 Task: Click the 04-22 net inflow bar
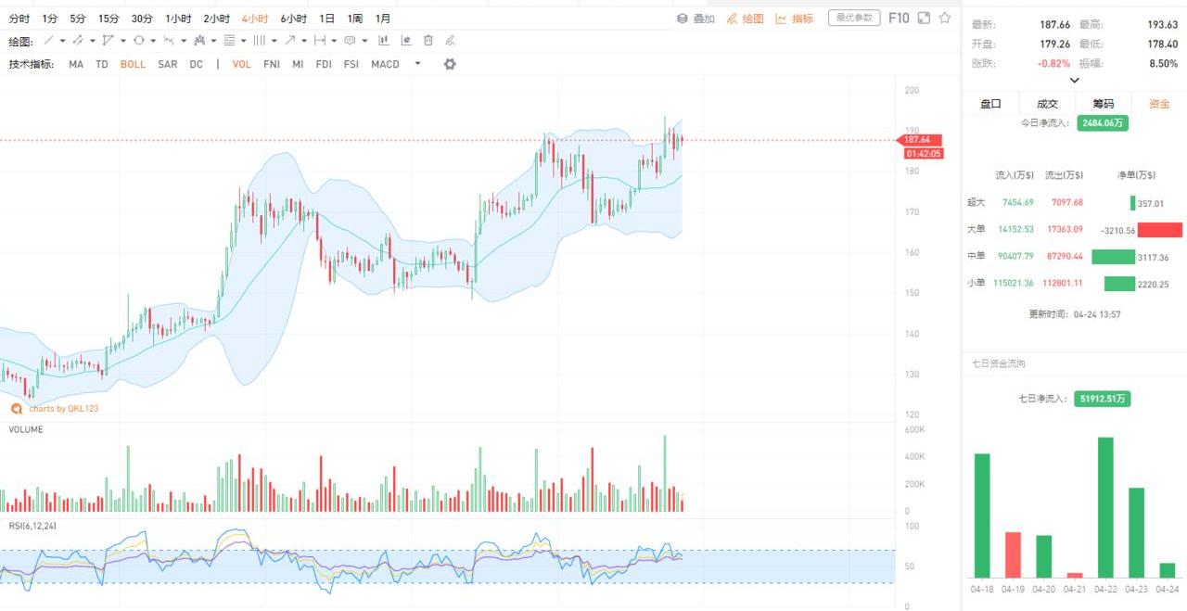pos(1104,507)
